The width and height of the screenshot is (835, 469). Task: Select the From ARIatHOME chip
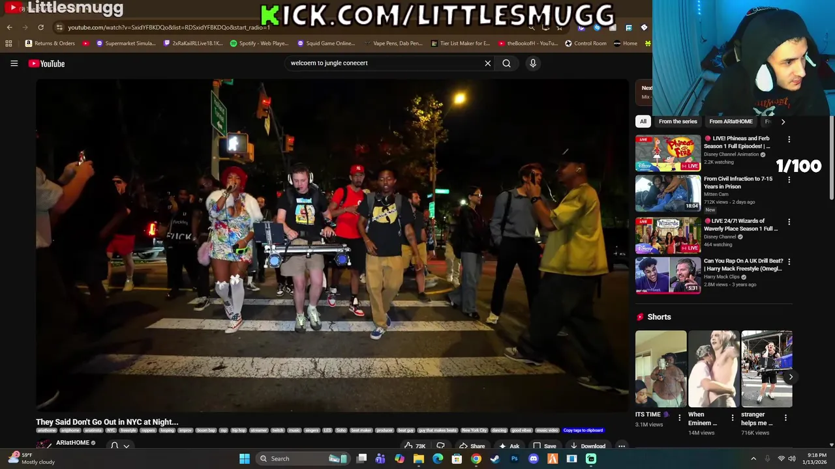coord(731,121)
